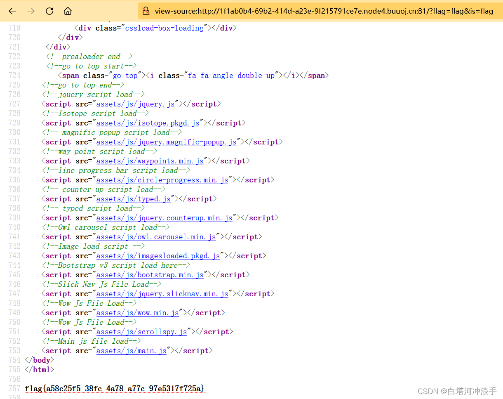503x399 pixels.
Task: Open assets/js/isotope.pkgd.js link
Action: tap(148, 123)
